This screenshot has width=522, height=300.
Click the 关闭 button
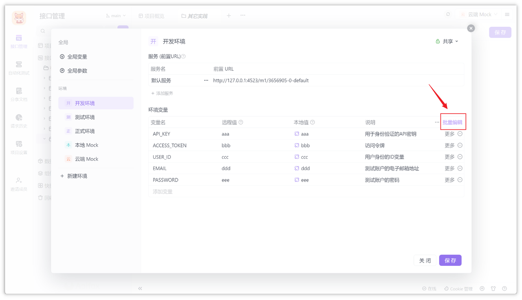click(425, 261)
